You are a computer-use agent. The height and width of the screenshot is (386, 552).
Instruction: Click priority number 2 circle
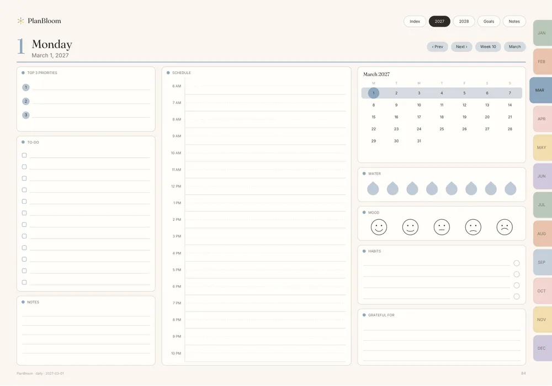26,102
